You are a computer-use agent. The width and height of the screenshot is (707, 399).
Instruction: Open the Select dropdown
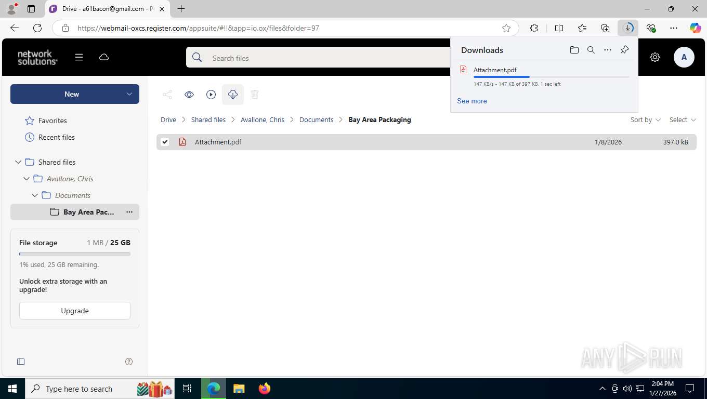[x=683, y=119]
